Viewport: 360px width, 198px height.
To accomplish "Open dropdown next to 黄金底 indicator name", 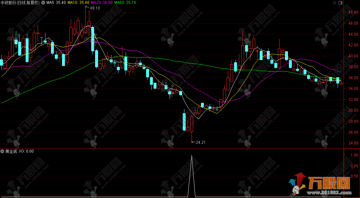I will point(3,151).
